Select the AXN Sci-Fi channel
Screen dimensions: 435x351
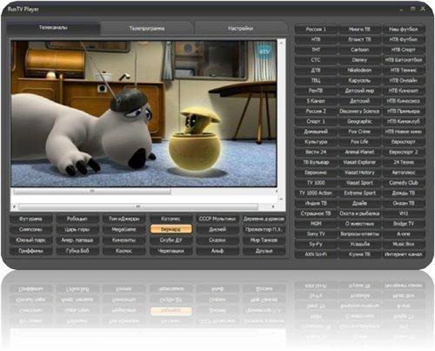point(316,254)
